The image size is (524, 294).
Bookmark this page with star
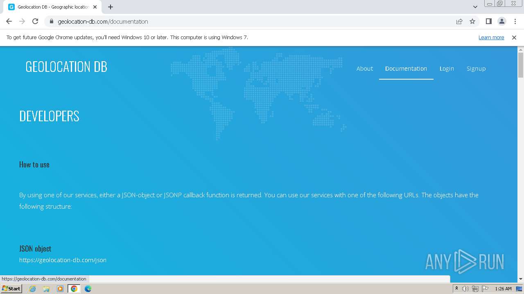tap(472, 21)
